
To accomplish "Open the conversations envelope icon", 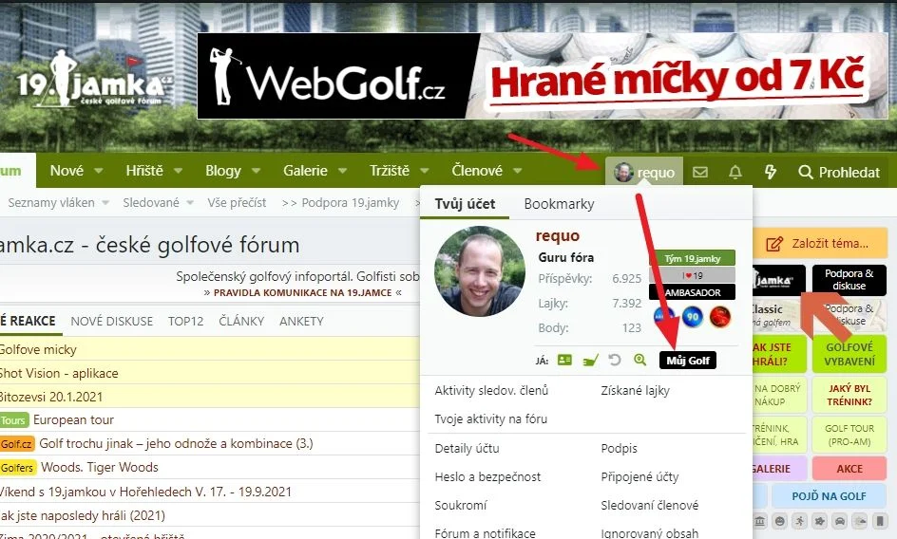I will (x=700, y=172).
